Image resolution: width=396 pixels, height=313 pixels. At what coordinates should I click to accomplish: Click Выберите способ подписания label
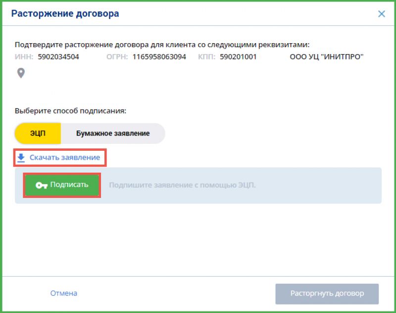point(70,111)
